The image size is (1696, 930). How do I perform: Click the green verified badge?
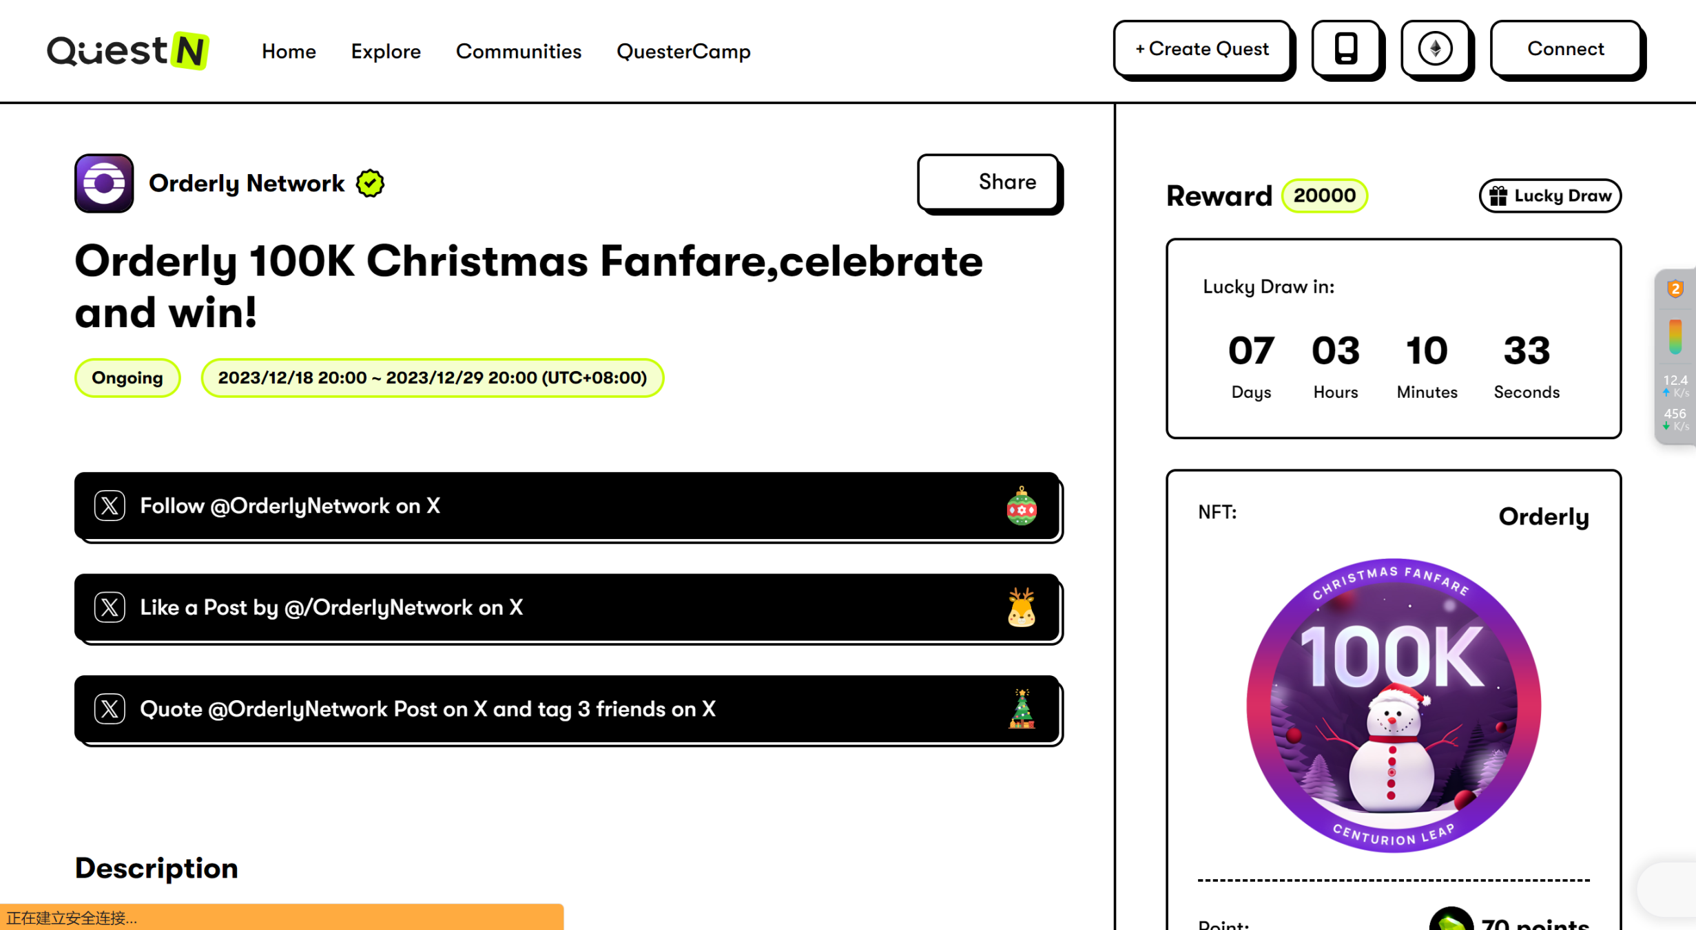pos(370,184)
